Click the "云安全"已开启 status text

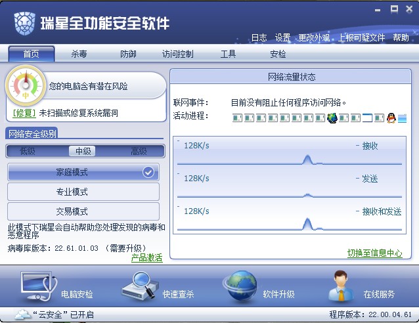point(63,314)
